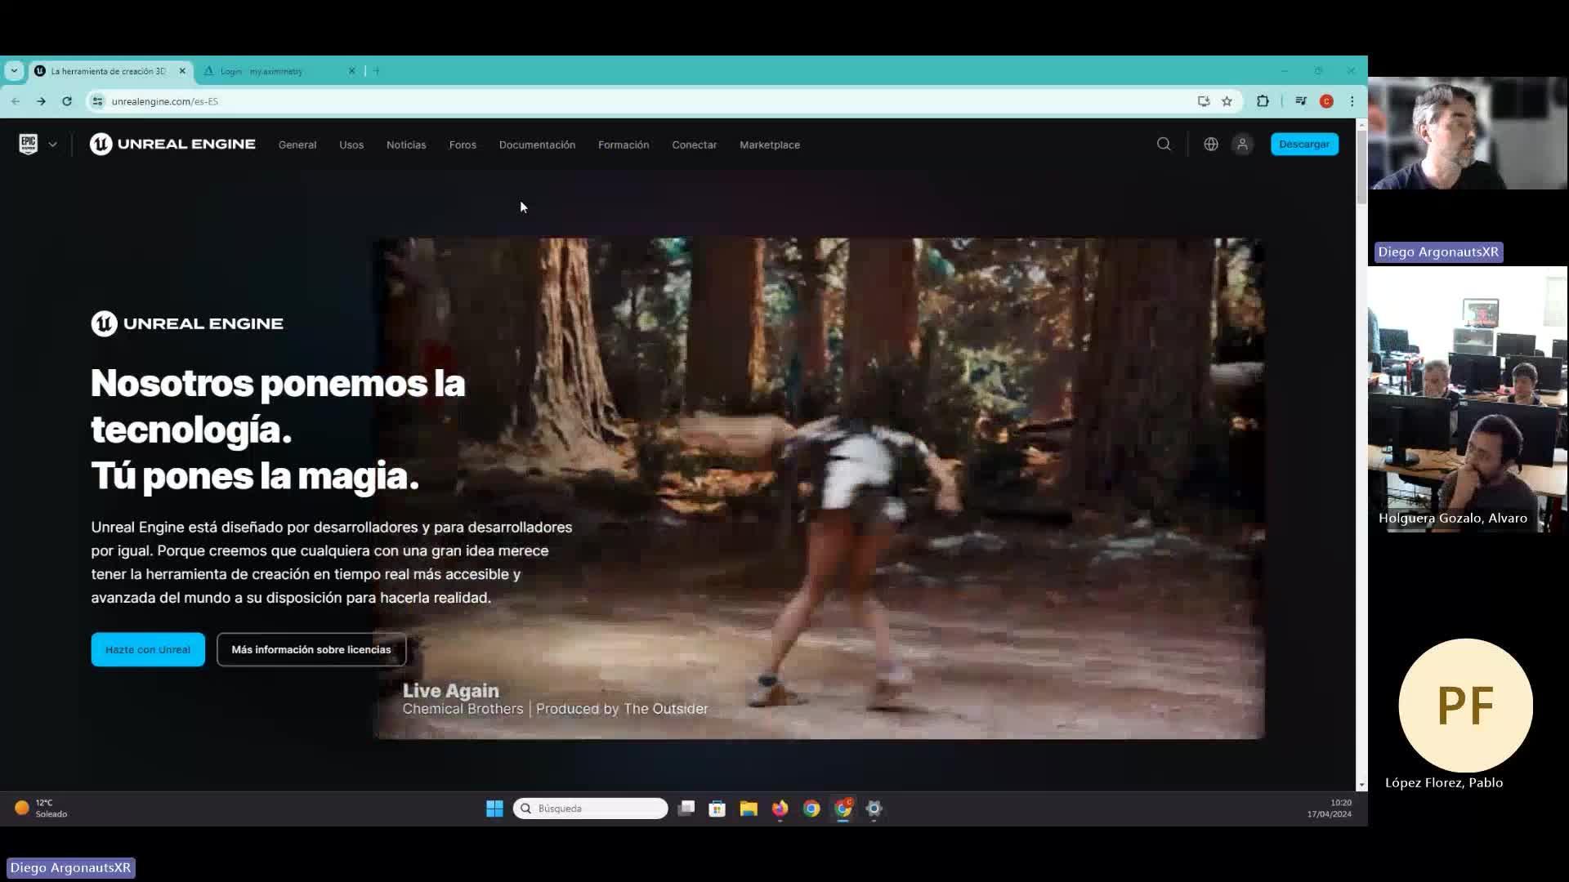Open Firefox from the taskbar
1569x882 pixels.
[780, 808]
